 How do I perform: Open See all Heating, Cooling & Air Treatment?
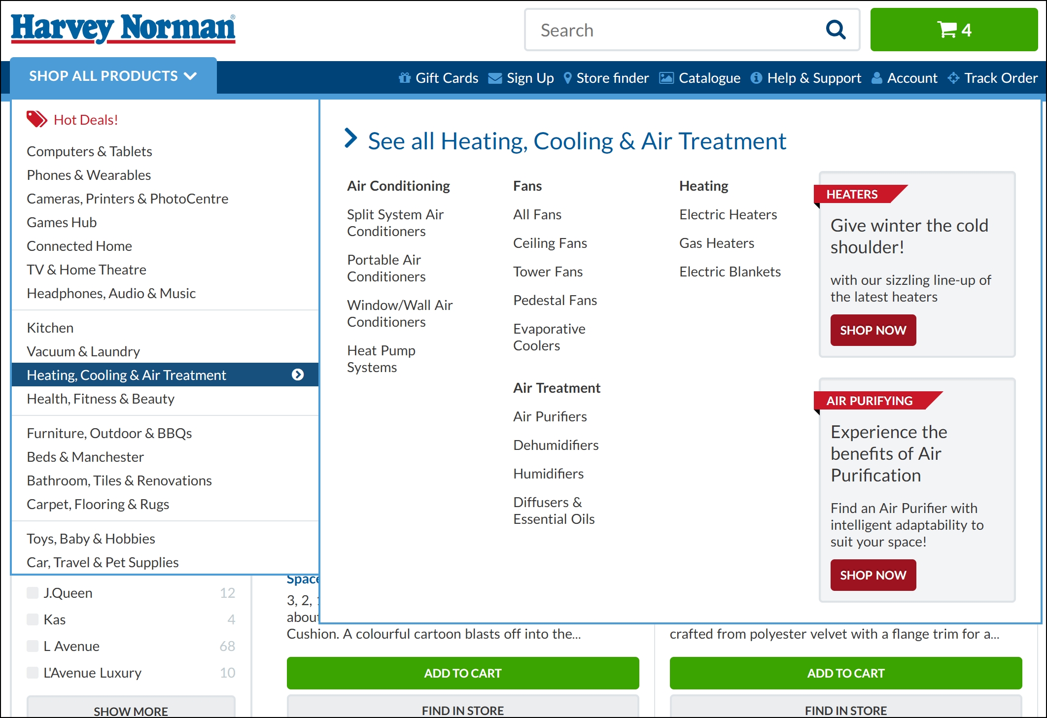coord(576,141)
